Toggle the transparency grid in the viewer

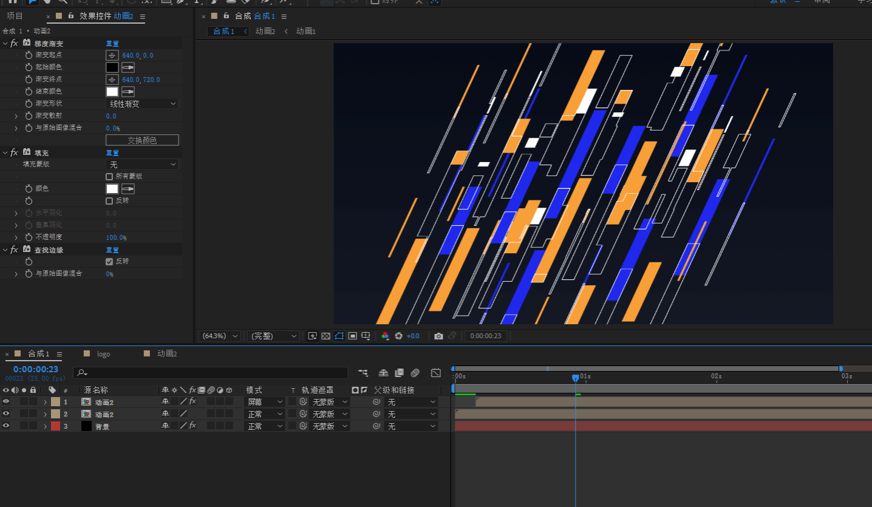tap(325, 336)
